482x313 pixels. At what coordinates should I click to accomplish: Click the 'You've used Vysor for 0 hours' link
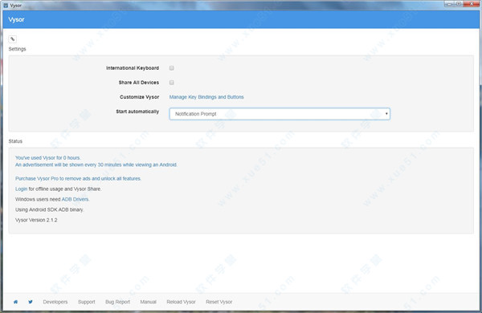[48, 158]
